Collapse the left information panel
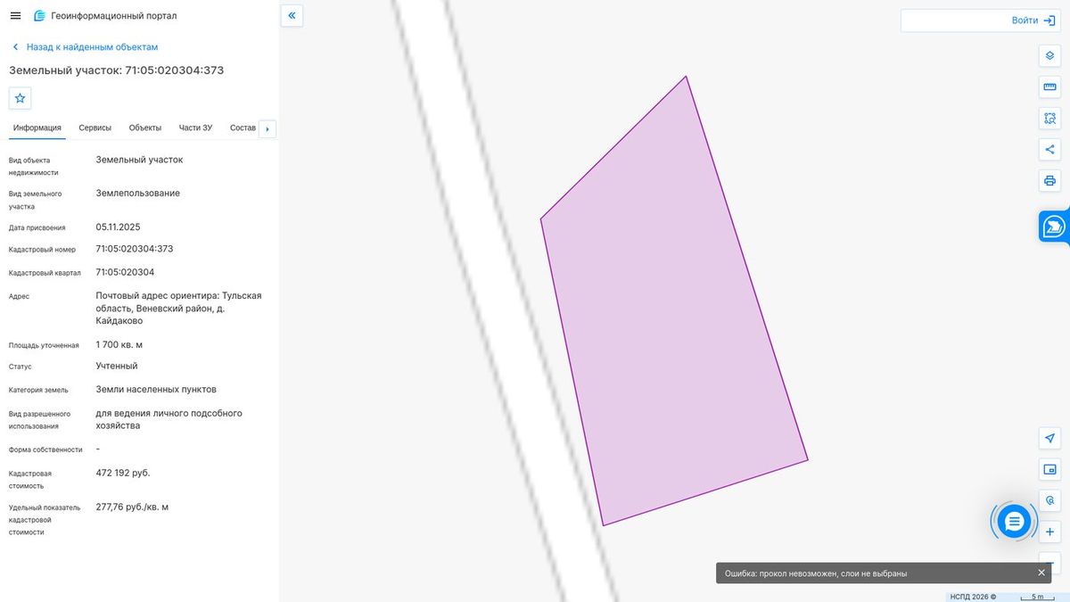Viewport: 1070px width, 602px height. click(x=292, y=15)
